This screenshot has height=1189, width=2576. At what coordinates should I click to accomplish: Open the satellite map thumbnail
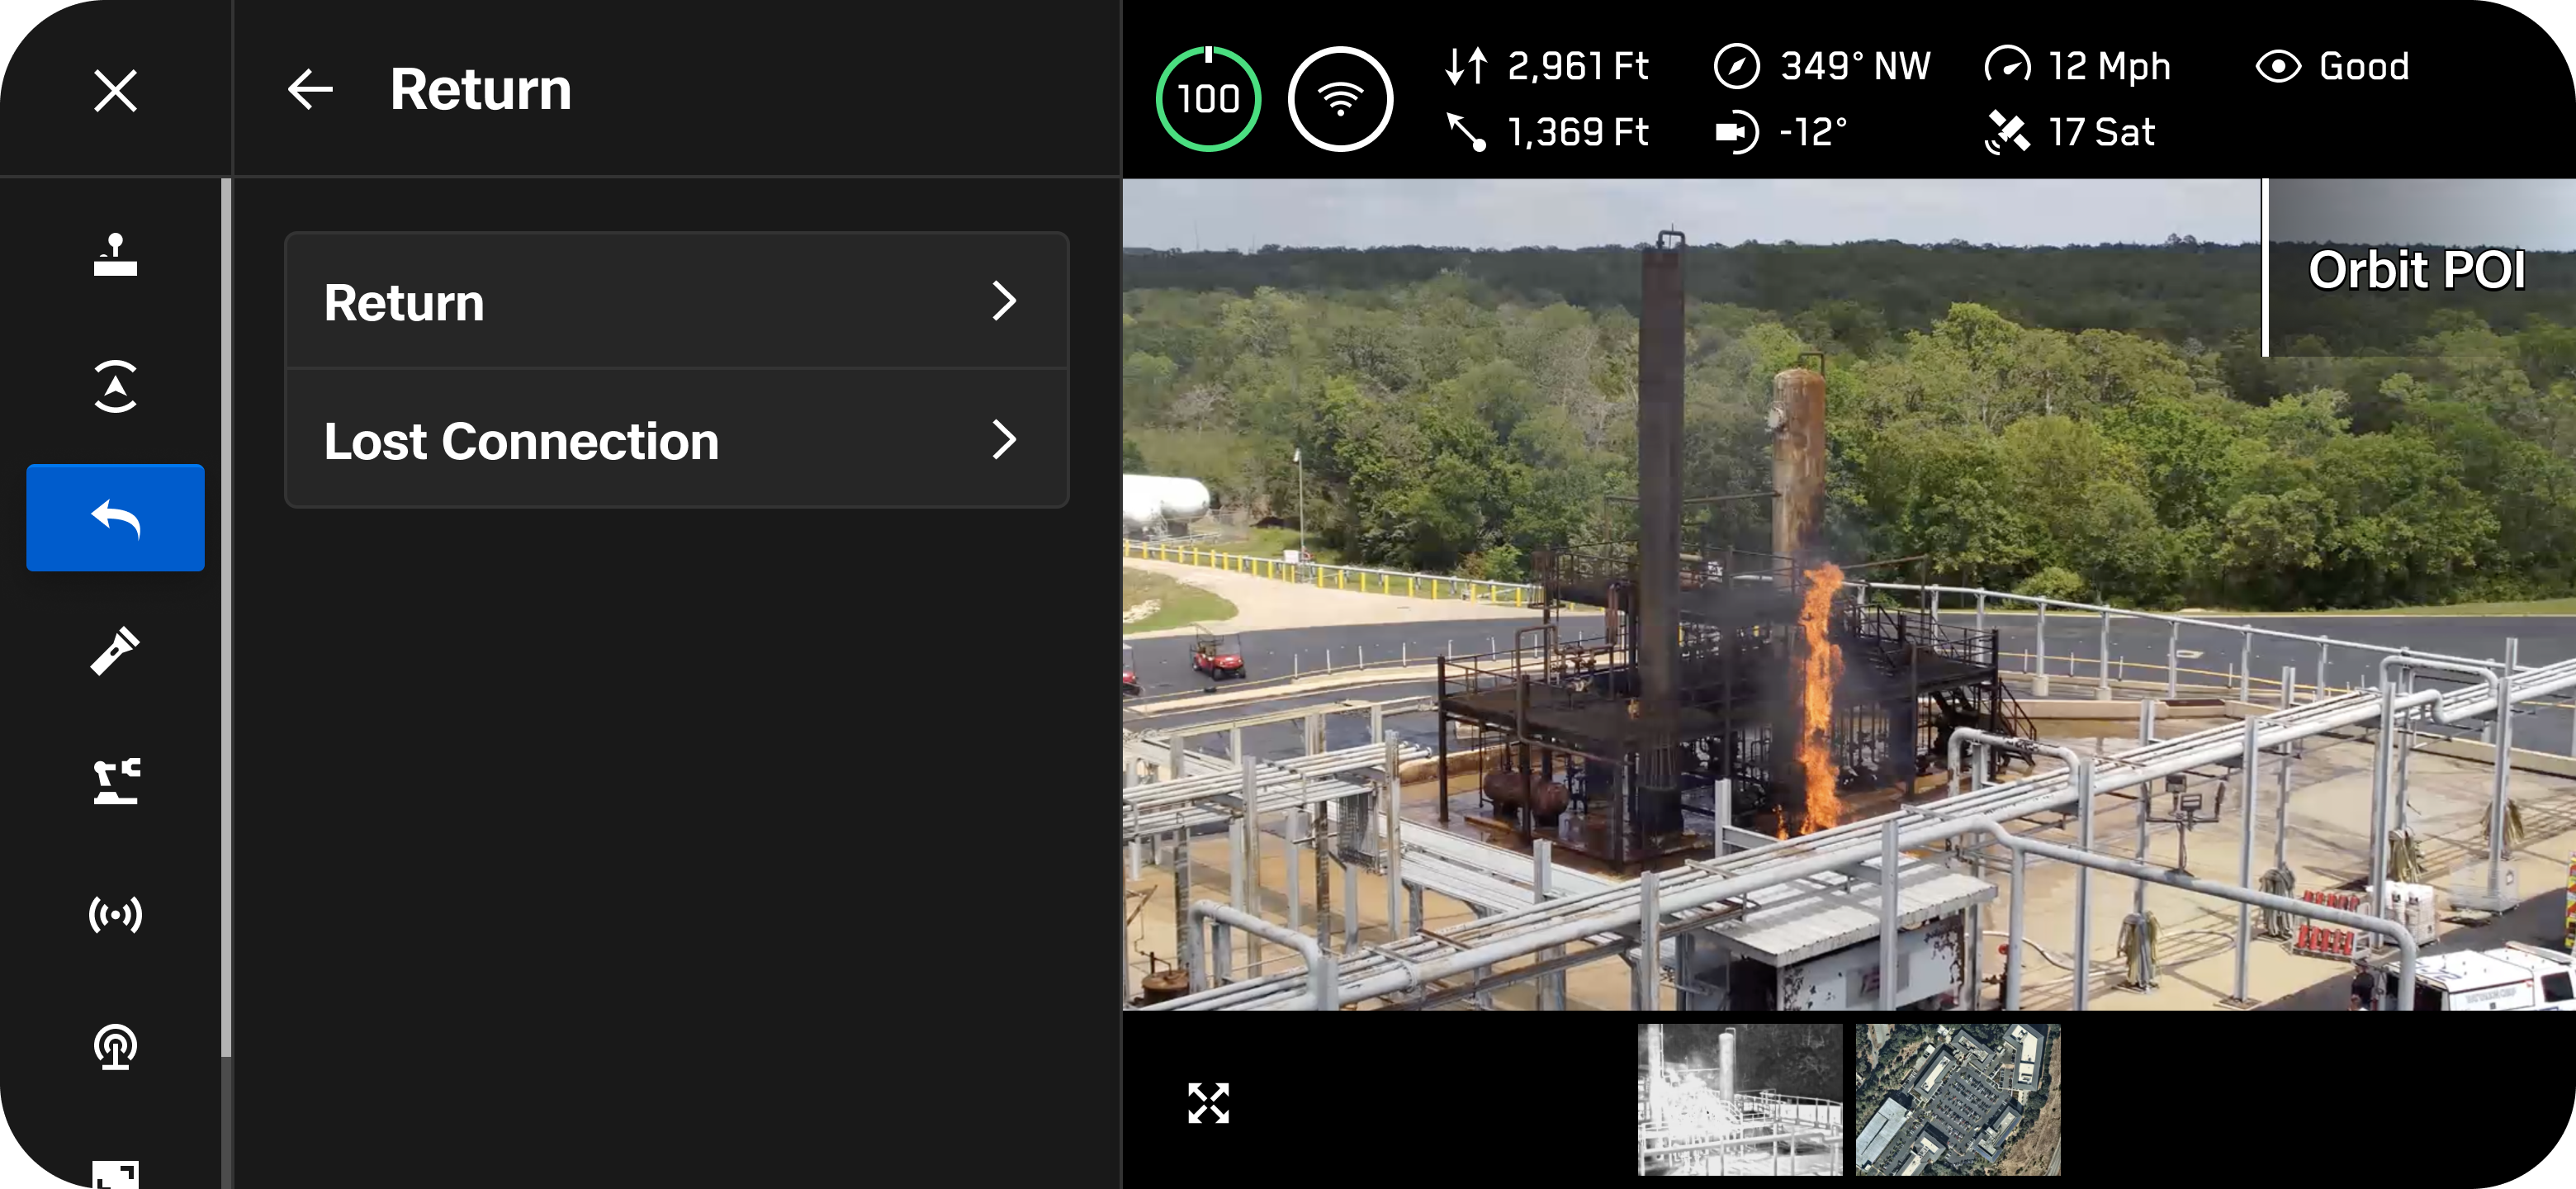[x=1958, y=1099]
